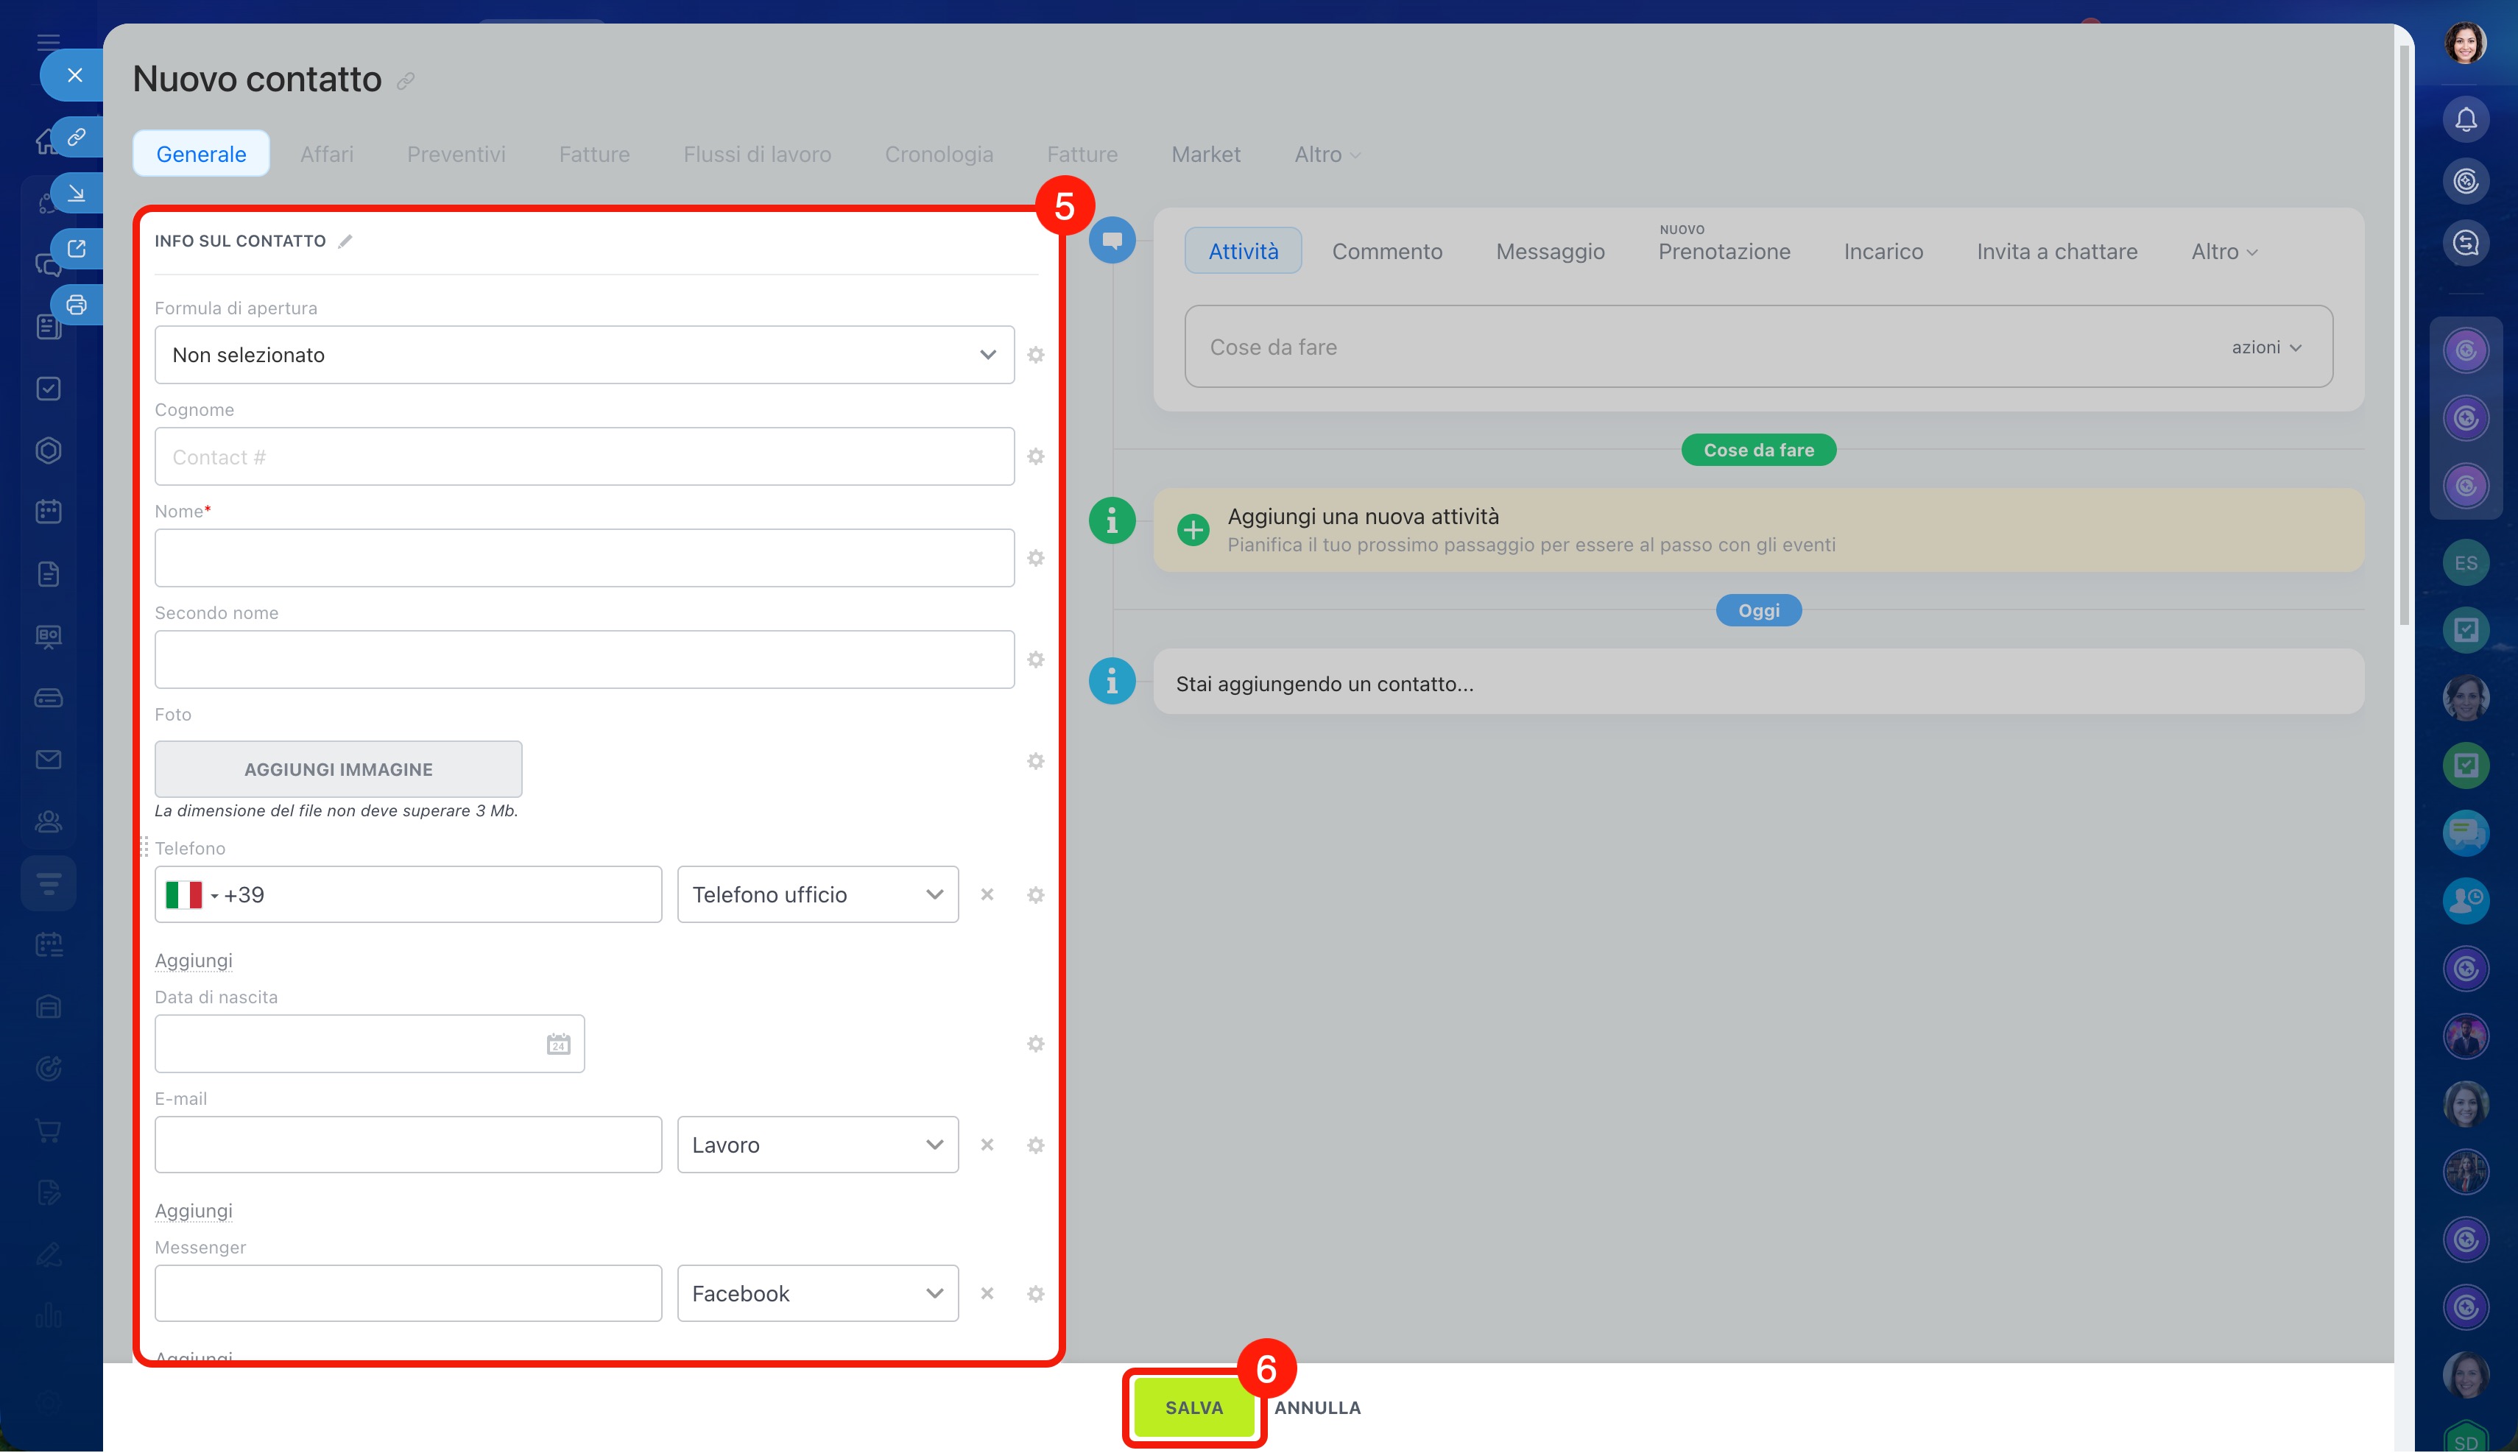
Task: Close the contact slider with the X button
Action: 75,76
